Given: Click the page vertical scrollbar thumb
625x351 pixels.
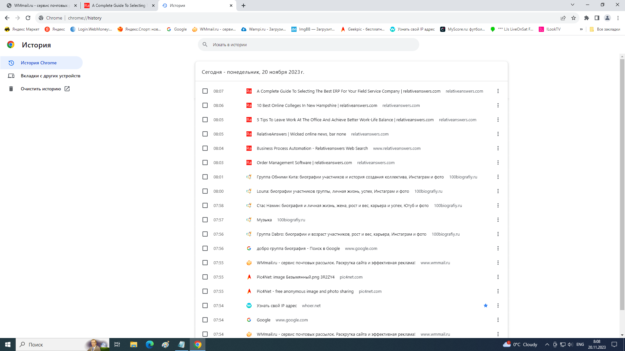Looking at the screenshot, I should pyautogui.click(x=622, y=184).
